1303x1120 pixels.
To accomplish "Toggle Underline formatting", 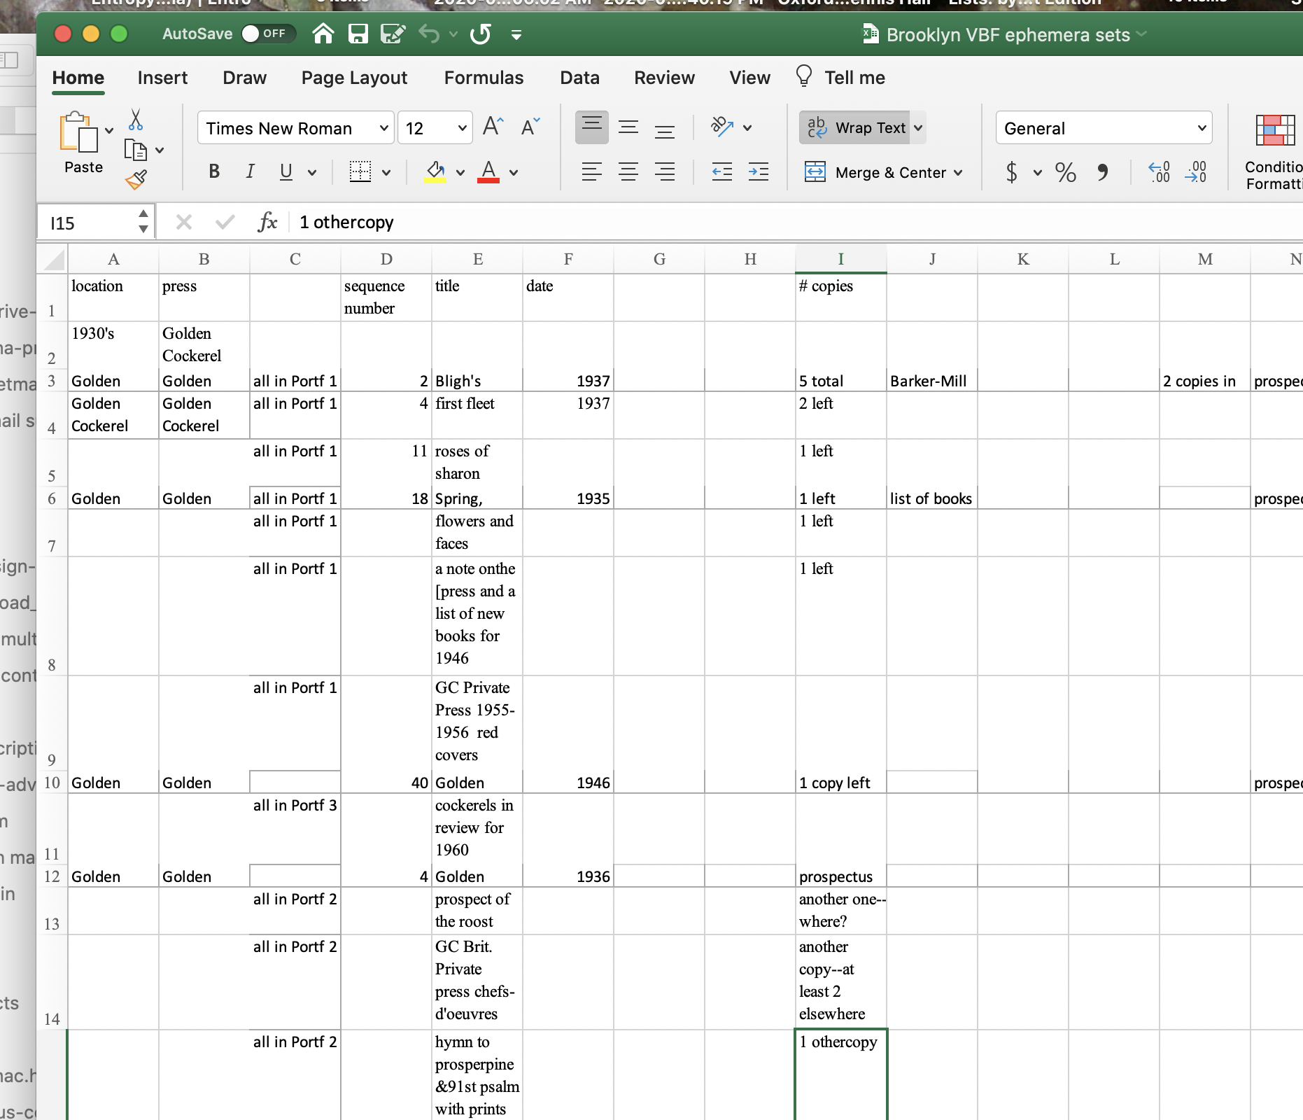I will click(286, 171).
